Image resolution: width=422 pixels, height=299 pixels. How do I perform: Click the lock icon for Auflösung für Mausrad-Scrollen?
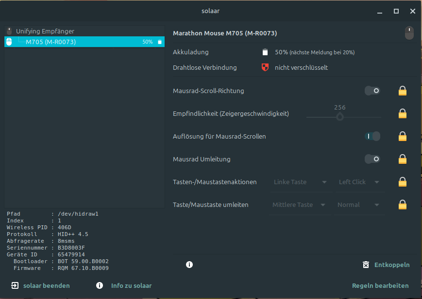click(403, 136)
